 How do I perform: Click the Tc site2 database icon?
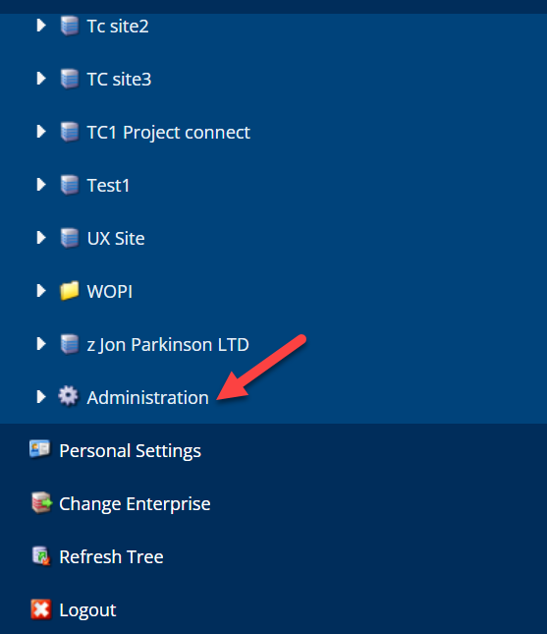click(70, 26)
